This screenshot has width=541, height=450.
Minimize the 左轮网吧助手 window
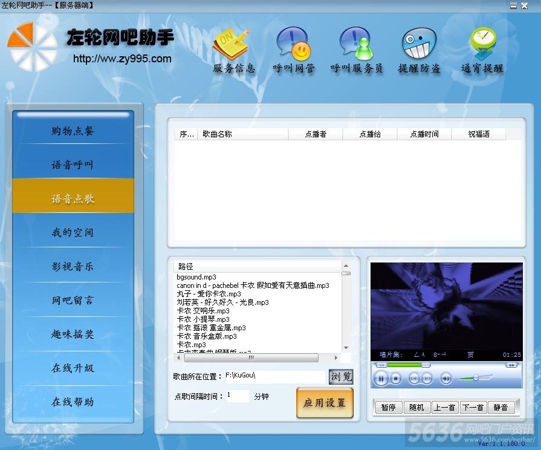(513, 5)
